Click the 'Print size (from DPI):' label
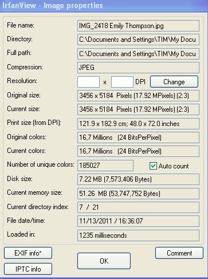The height and width of the screenshot is (279, 208). tap(34, 123)
